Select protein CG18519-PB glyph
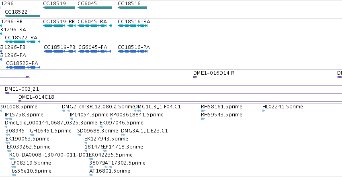 coord(59,51)
